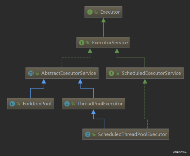
Task: Click the green lock icon beside Executor
Action: (x=96, y=12)
